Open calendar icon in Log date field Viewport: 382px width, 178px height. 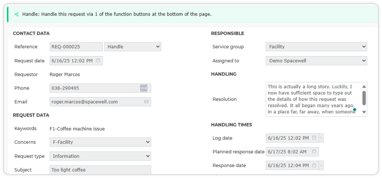coord(314,138)
